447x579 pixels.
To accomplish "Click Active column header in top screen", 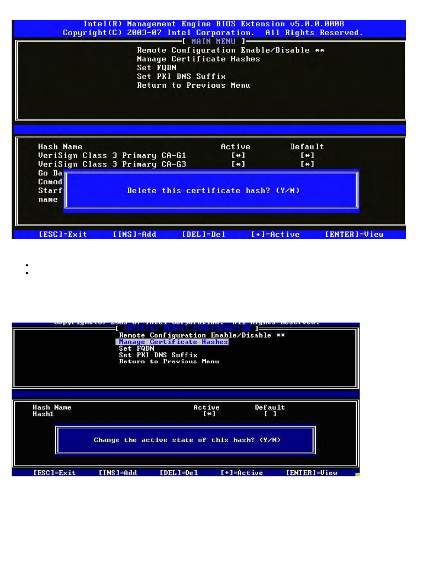I will 235,147.
